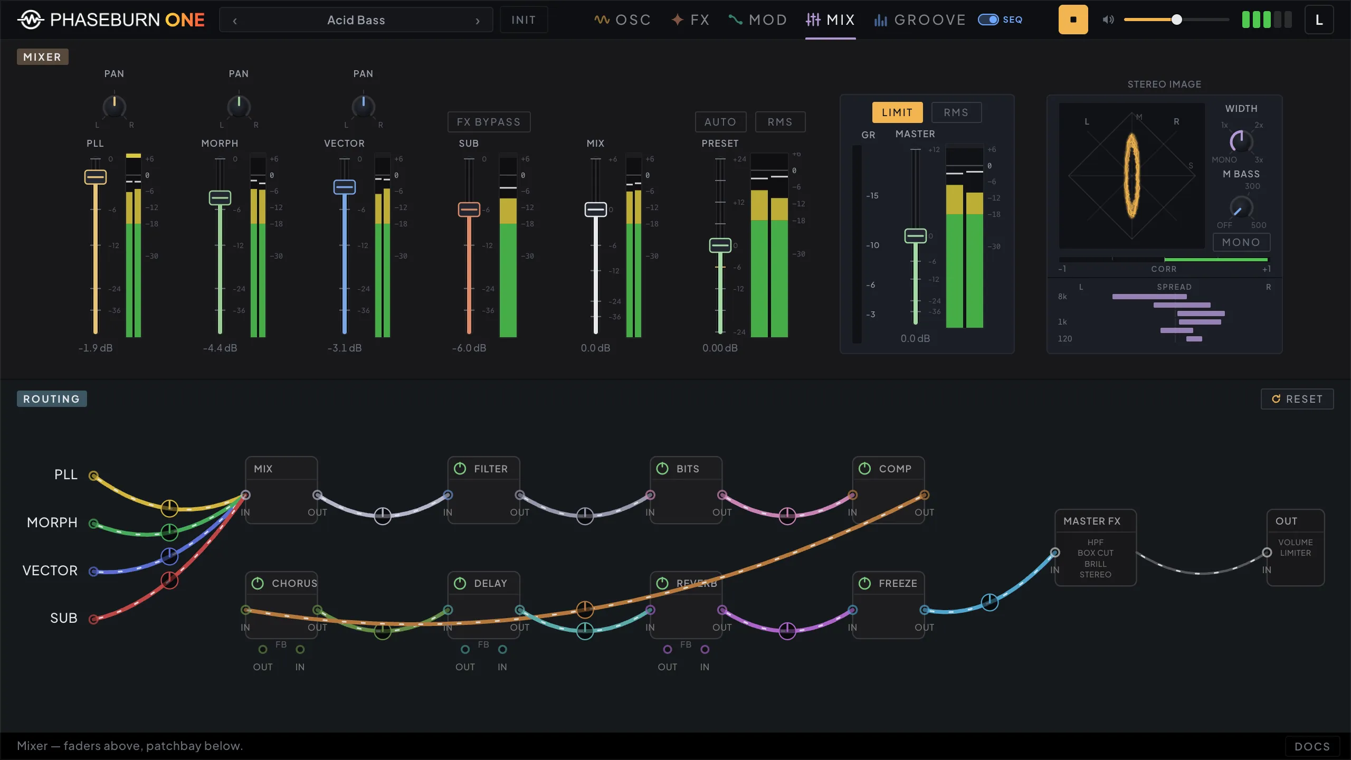Screen dimensions: 1351x760
Task: Click the VECTOR channel fader handle
Action: [345, 187]
